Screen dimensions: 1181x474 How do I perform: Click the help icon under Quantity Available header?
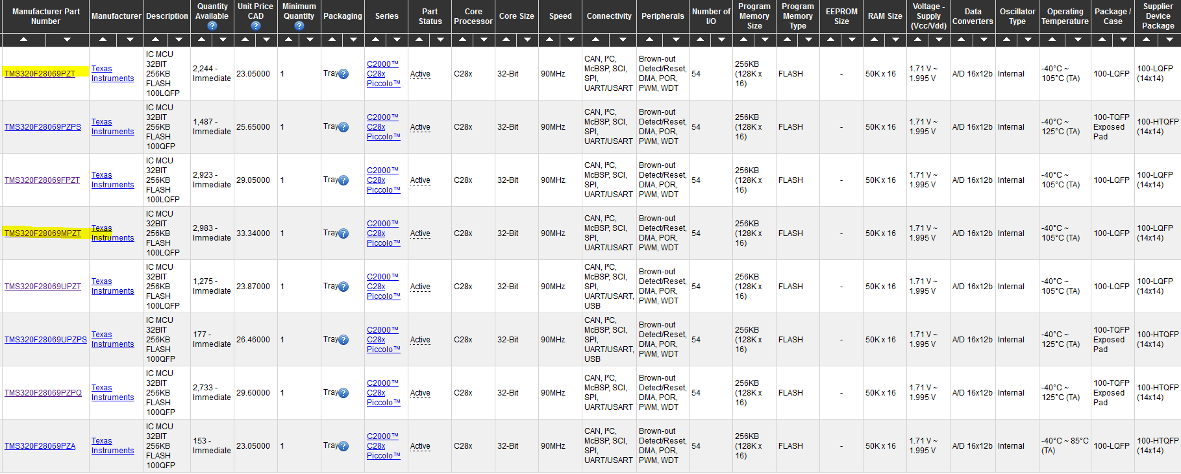[212, 26]
